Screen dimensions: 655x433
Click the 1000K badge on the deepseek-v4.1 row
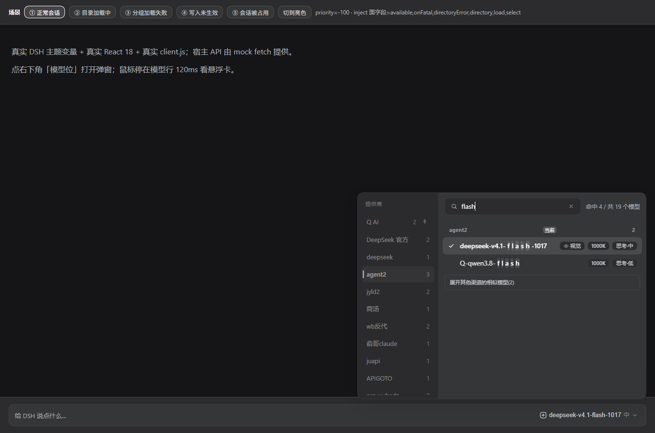598,246
